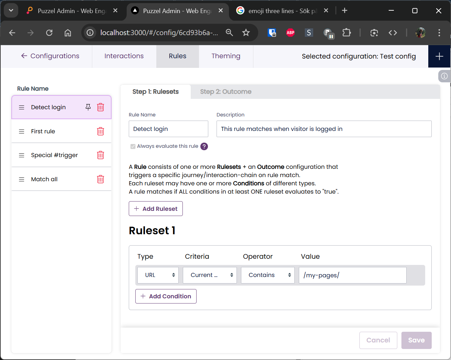Click the pin icon on Detect login

point(88,107)
